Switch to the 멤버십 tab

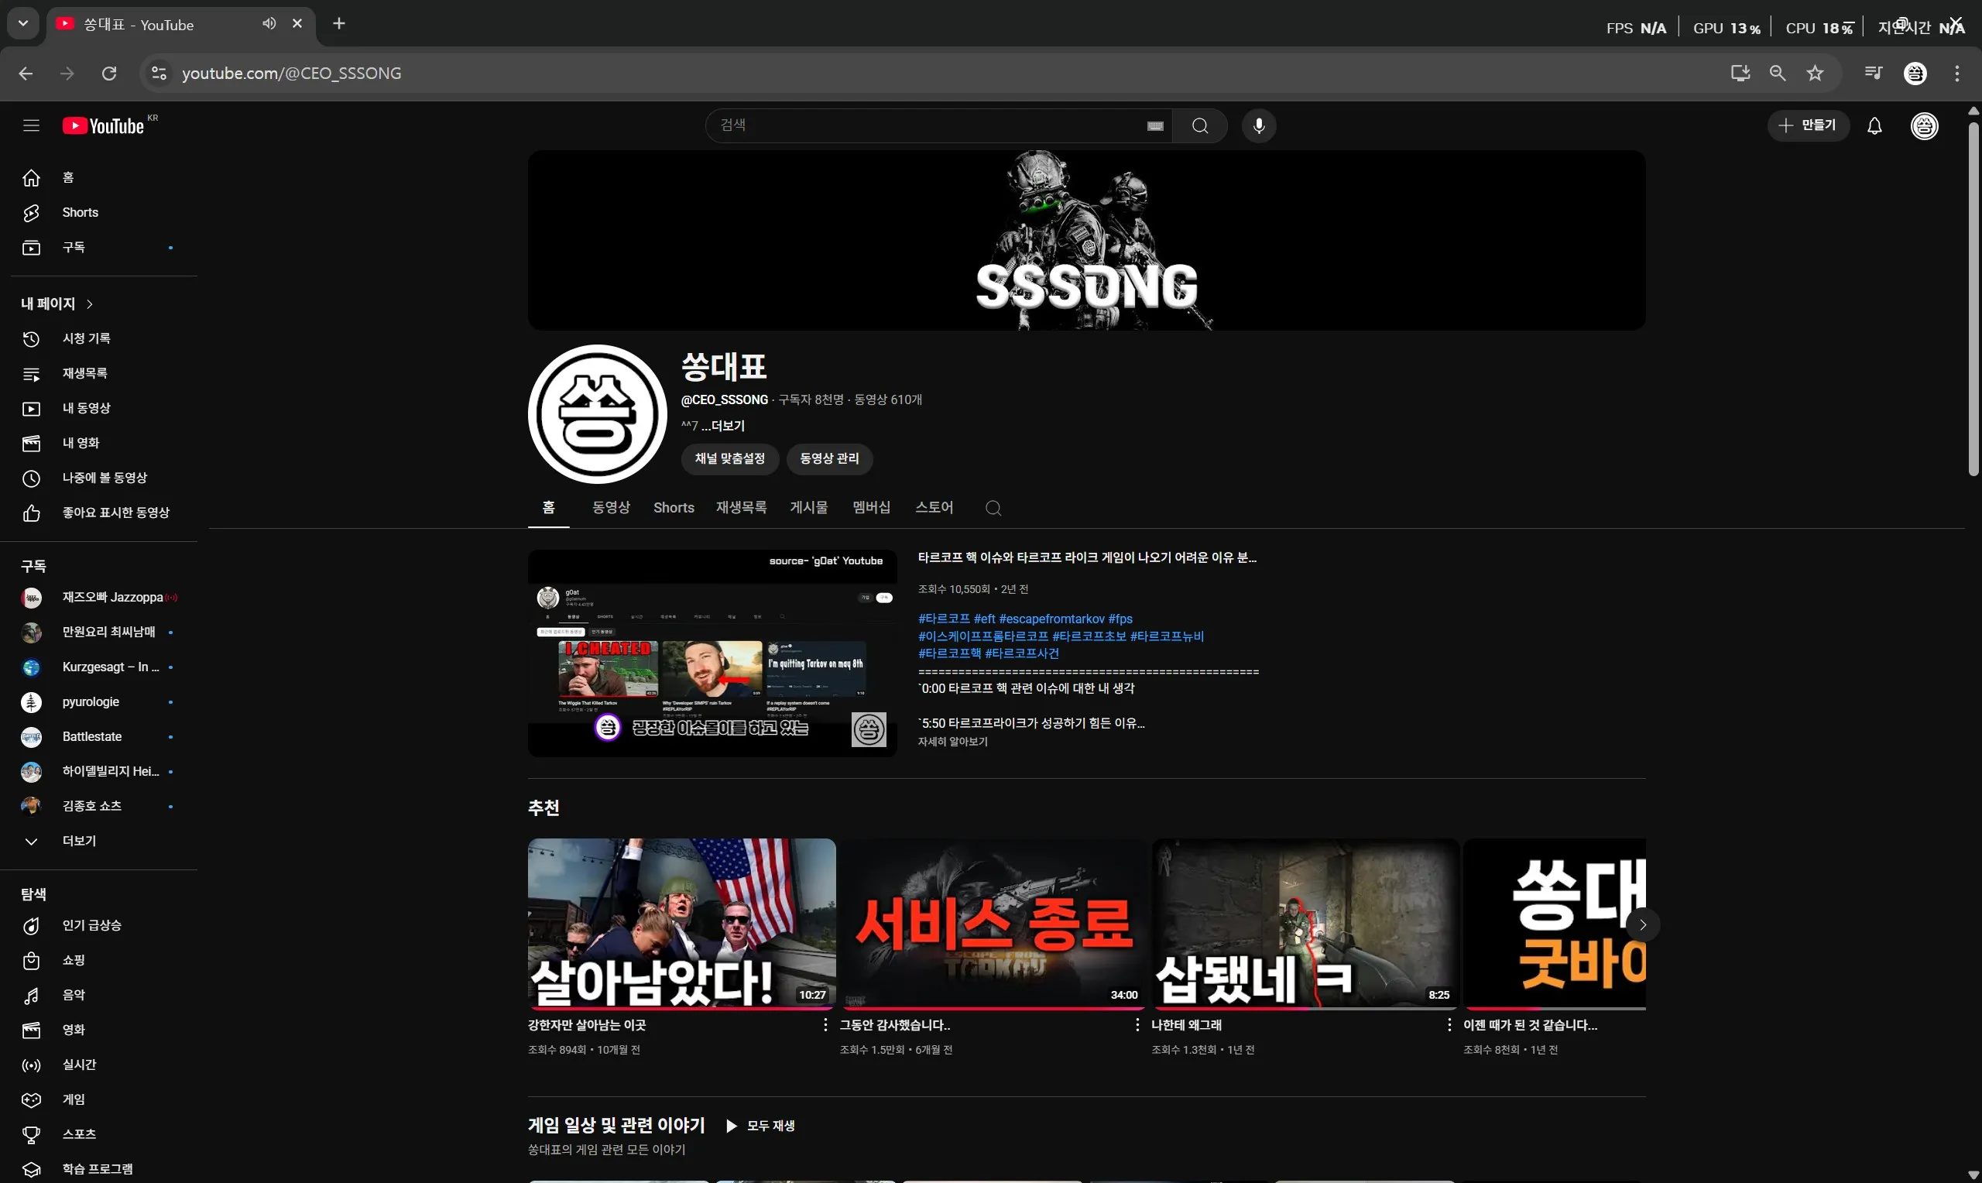pos(869,507)
